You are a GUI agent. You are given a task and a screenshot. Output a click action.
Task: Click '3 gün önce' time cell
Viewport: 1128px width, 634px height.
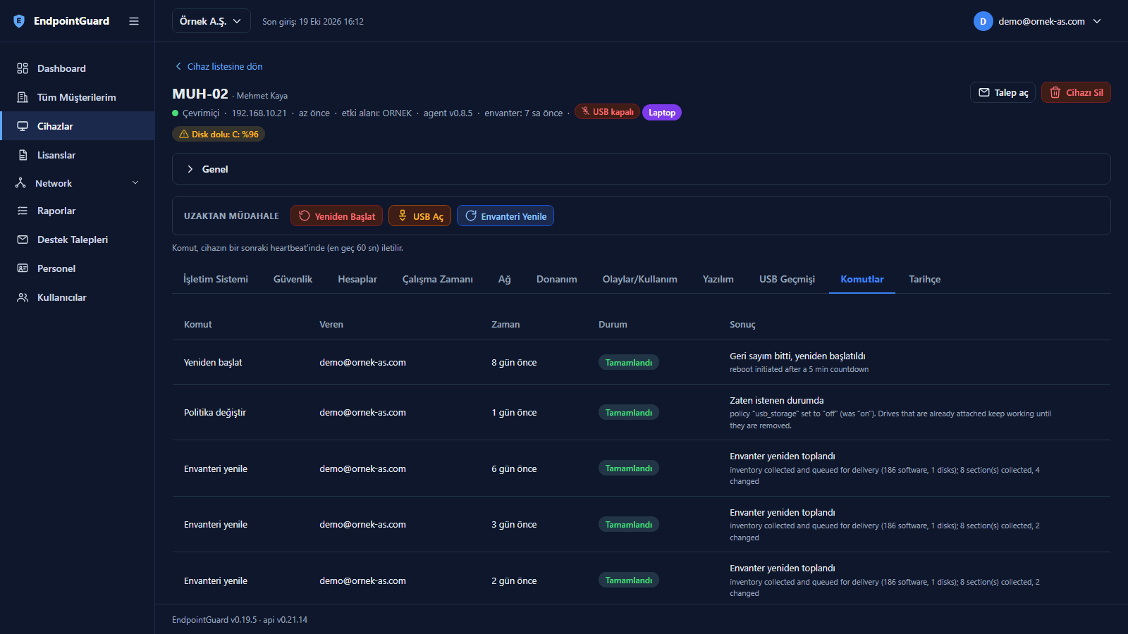coord(514,524)
